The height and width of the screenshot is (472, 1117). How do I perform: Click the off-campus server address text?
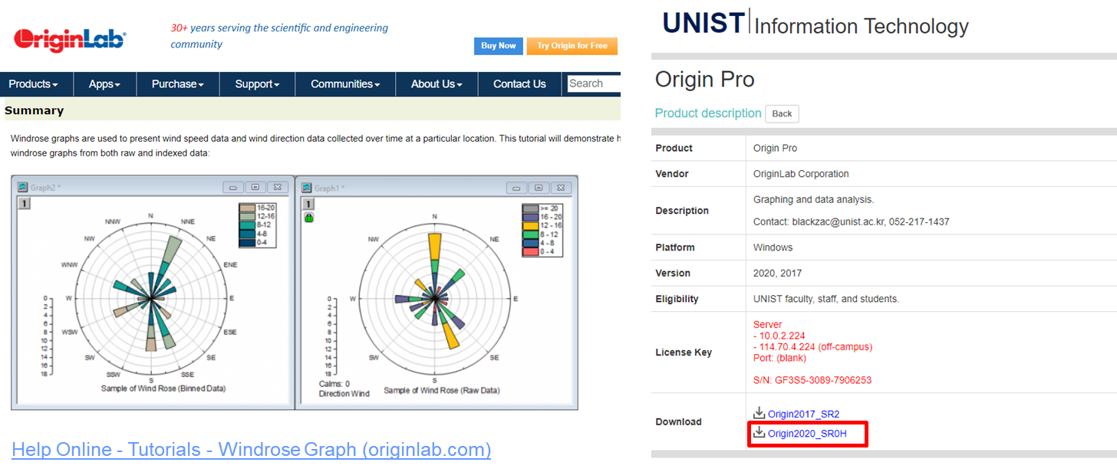coord(813,347)
